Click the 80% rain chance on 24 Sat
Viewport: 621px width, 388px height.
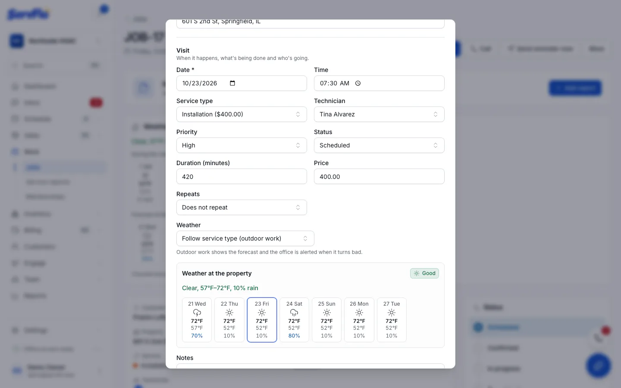(x=294, y=336)
